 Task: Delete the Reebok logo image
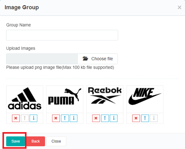96,118
